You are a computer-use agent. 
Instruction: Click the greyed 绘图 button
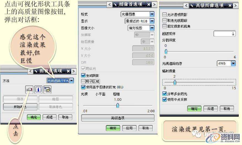pos(56,99)
